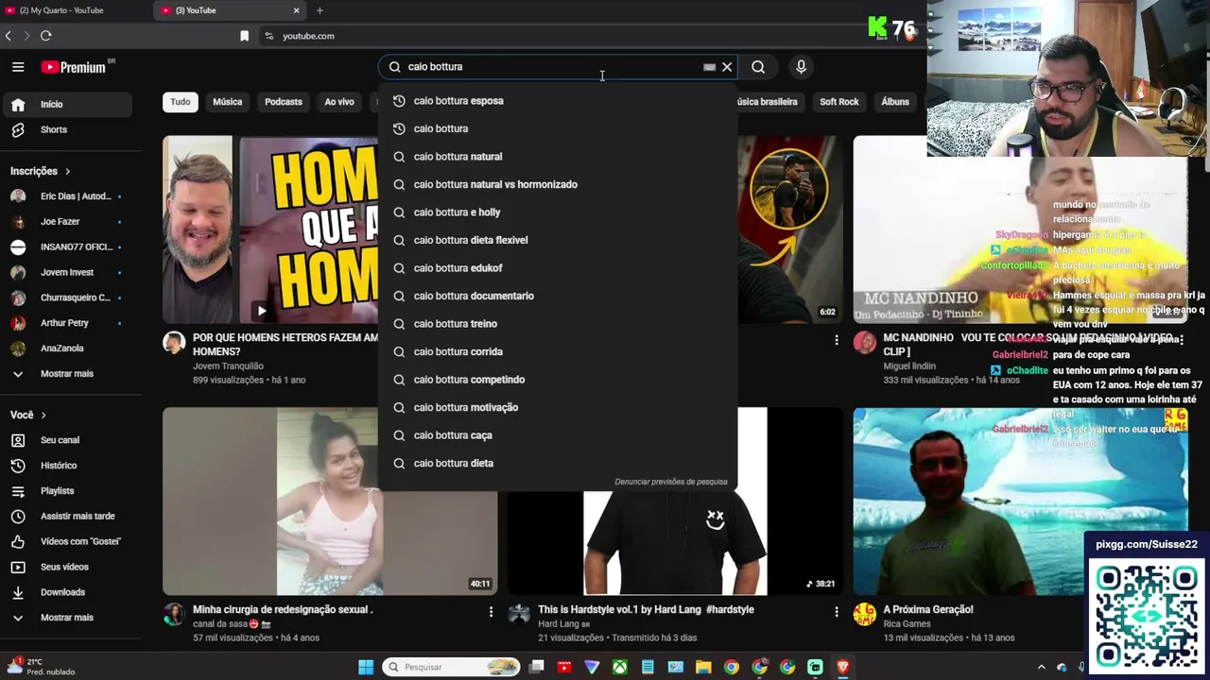1210x680 pixels.
Task: Choose suggestion "caio bottura dieta flexivel"
Action: (558, 240)
